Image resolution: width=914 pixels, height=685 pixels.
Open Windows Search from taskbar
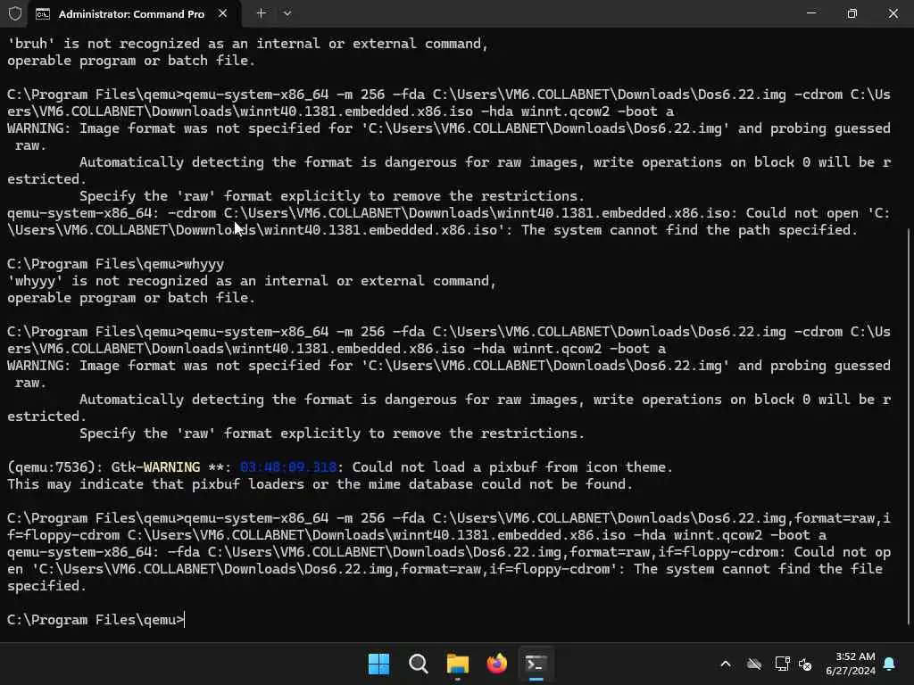(x=418, y=664)
